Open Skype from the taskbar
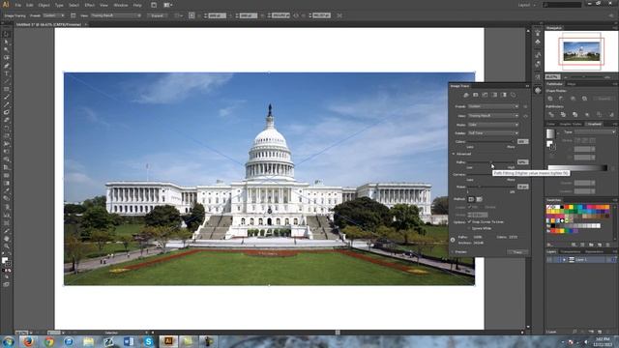Screen dimensions: 619x348 148,341
